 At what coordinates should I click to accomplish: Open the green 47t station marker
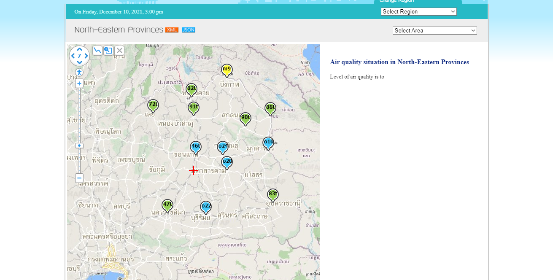click(167, 206)
